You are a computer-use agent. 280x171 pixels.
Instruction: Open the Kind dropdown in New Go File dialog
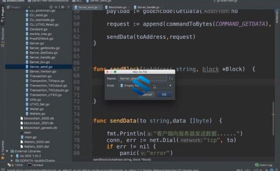[x=145, y=85]
